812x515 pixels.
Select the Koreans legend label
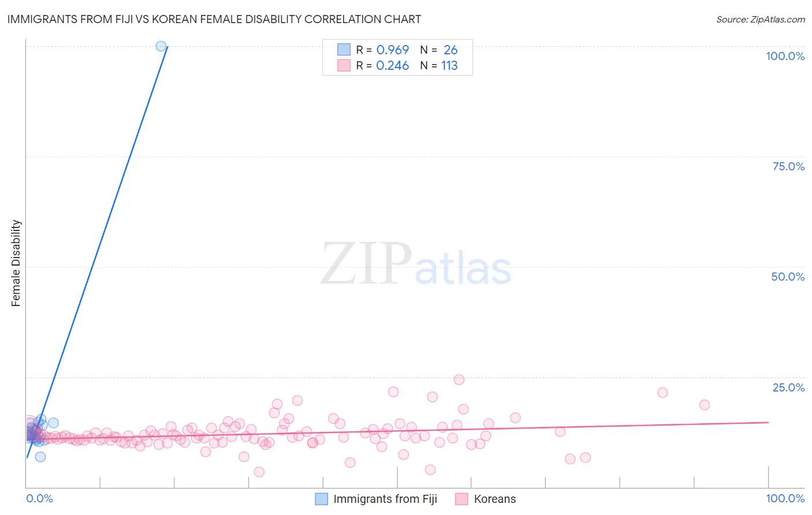pos(495,499)
